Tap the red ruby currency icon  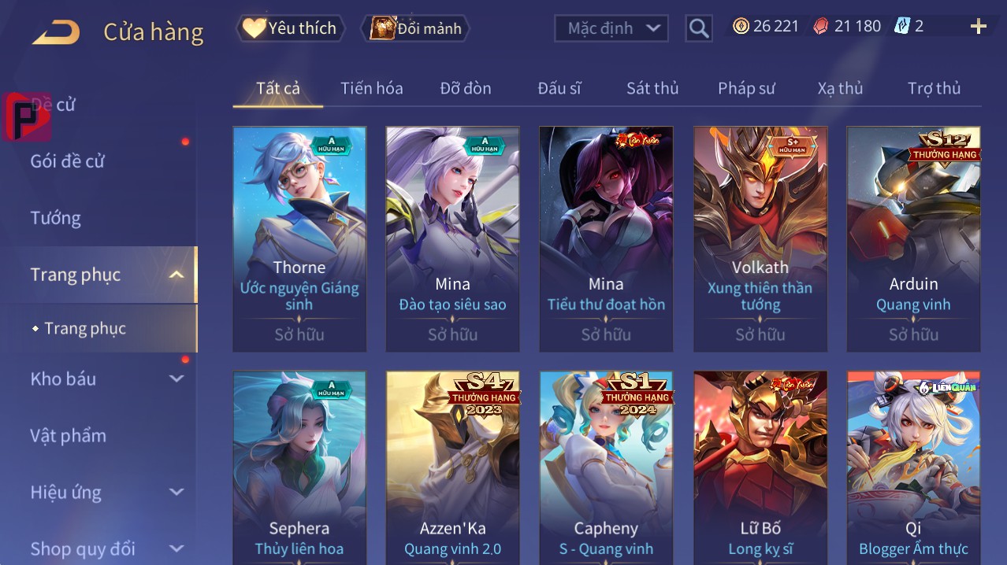click(821, 26)
